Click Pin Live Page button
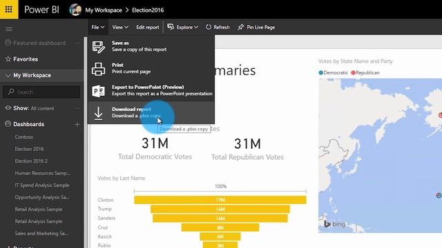 tap(256, 28)
